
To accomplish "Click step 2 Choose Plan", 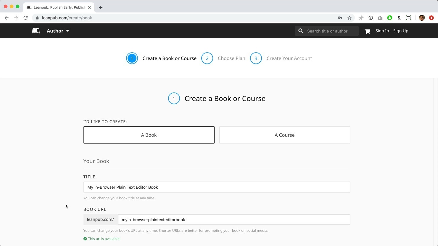I will 223,58.
